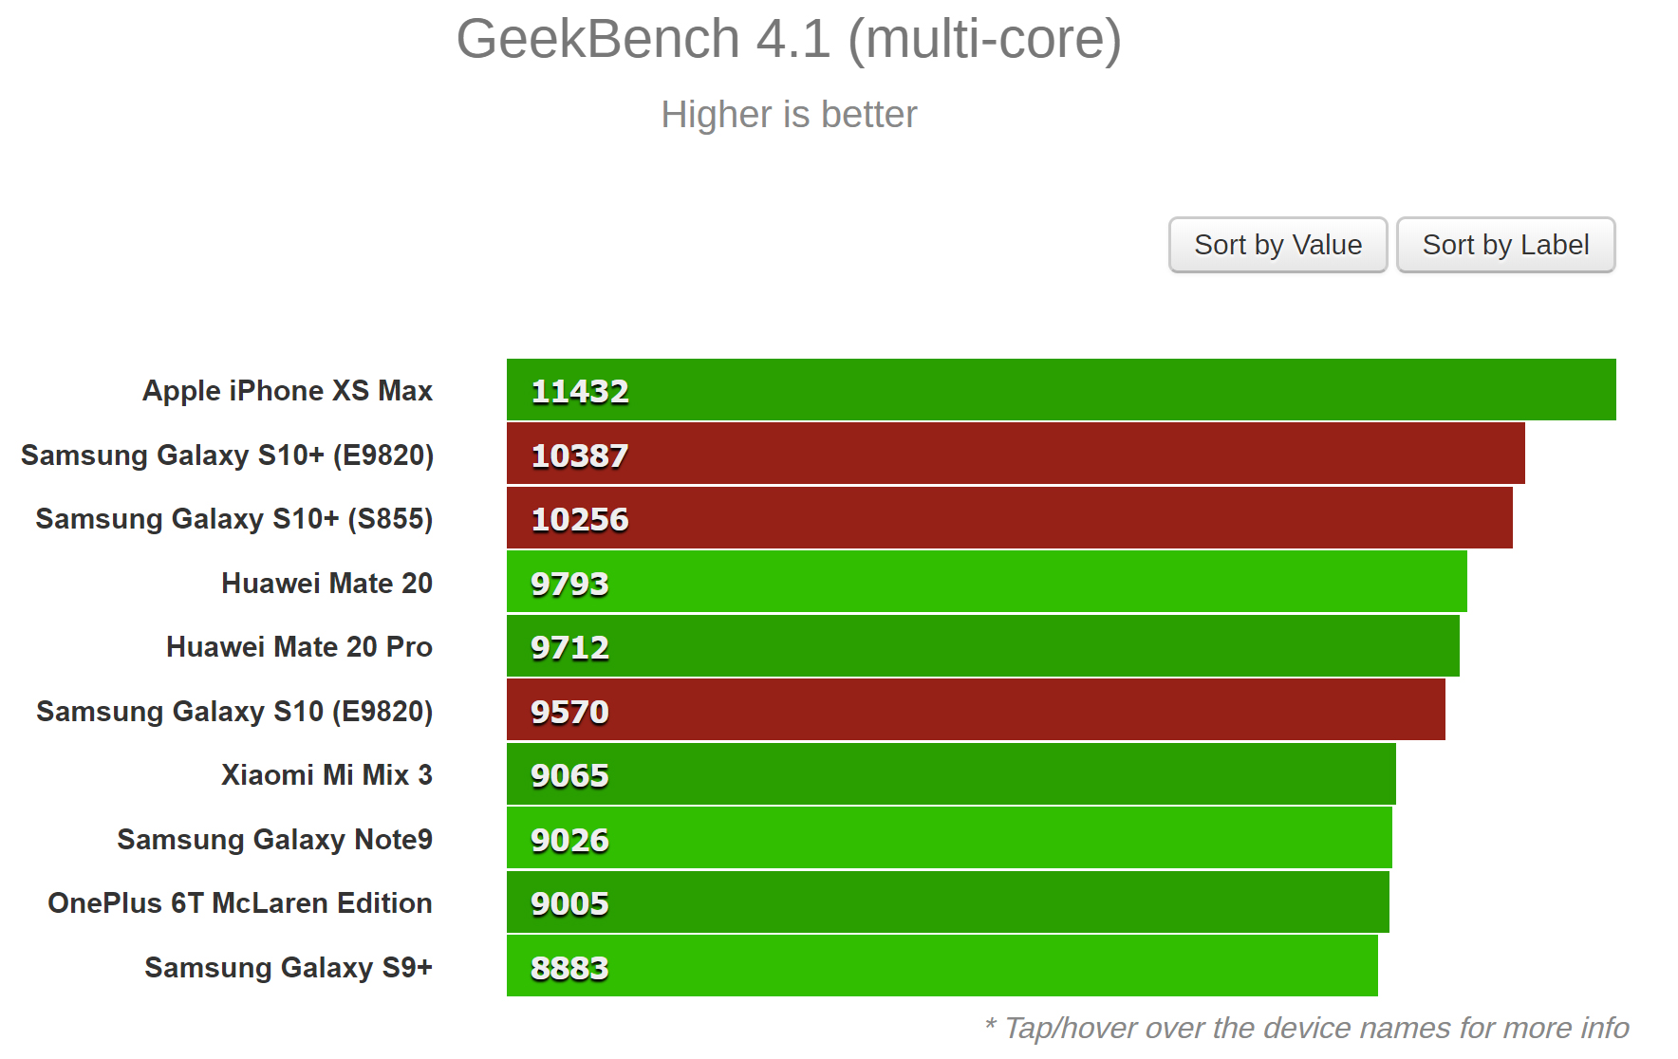This screenshot has width=1678, height=1059.
Task: Click the bar showing score 8883
Action: 942,966
